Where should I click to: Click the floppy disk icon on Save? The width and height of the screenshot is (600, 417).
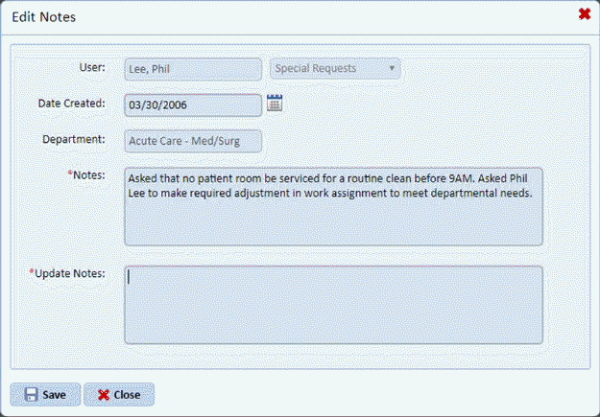point(31,394)
